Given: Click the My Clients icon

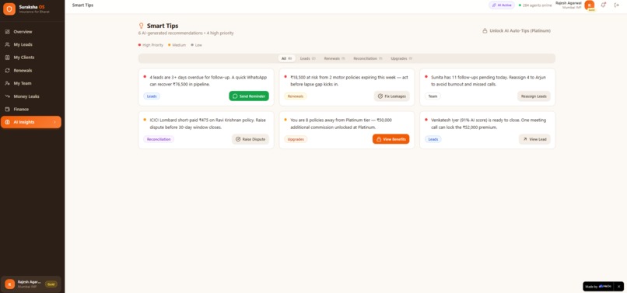Looking at the screenshot, I should (7, 58).
